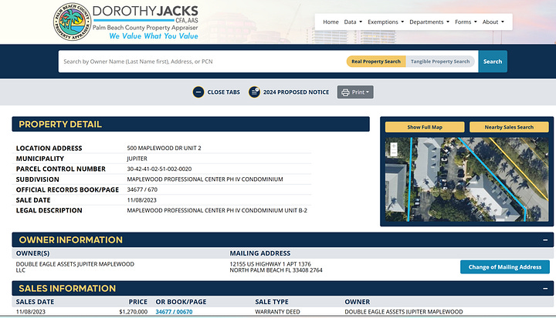
Task: Expand the Exemptions menu
Action: pos(386,22)
